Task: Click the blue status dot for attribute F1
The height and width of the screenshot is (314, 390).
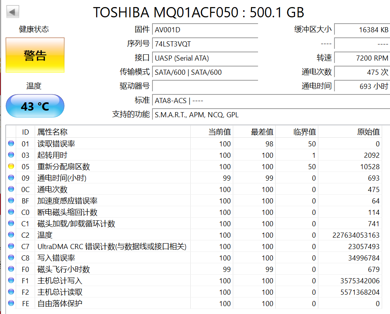Action: tap(11, 281)
